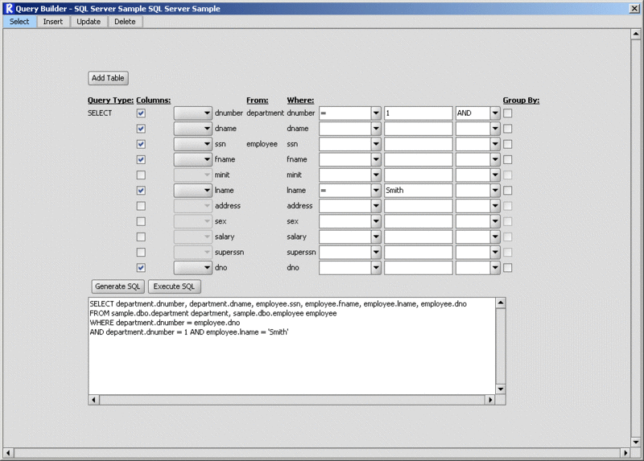
Task: Open the Insert tab
Action: click(x=53, y=22)
